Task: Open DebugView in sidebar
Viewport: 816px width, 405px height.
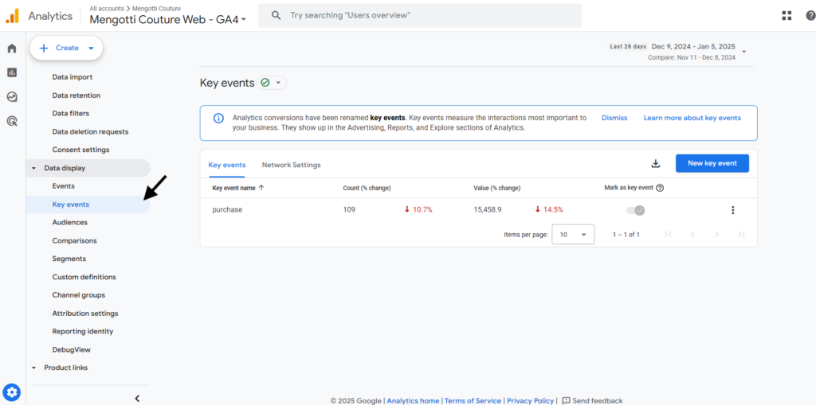Action: (71, 350)
